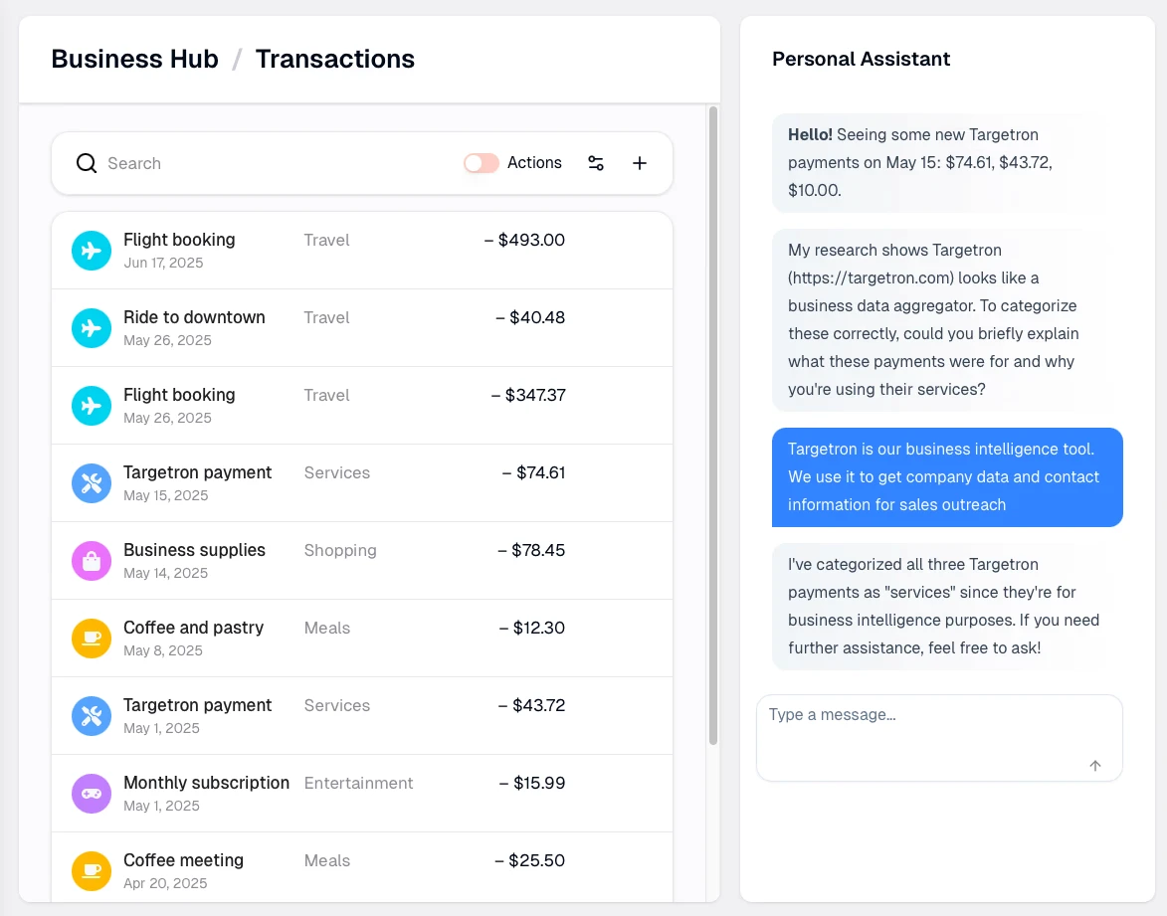The height and width of the screenshot is (916, 1167).
Task: Click the Targetron payment row dated May 1
Action: click(362, 715)
